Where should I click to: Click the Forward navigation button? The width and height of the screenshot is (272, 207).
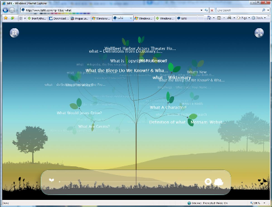click(12, 10)
